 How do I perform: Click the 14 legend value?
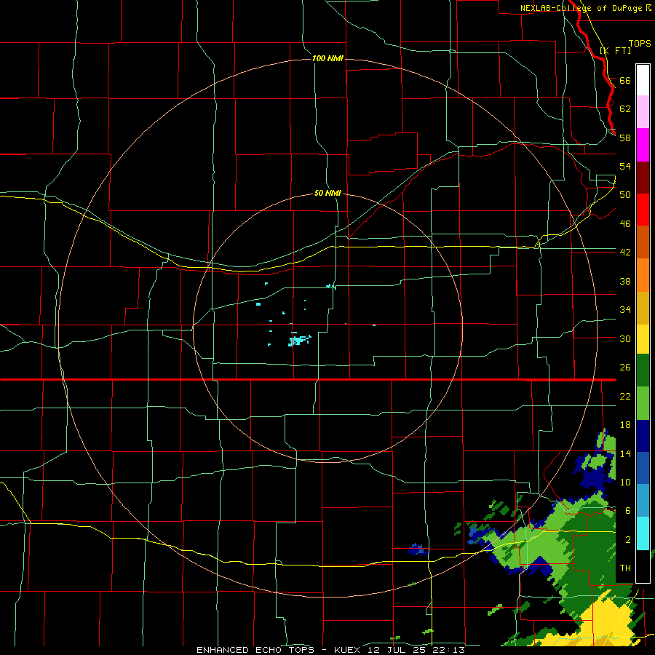tap(625, 453)
